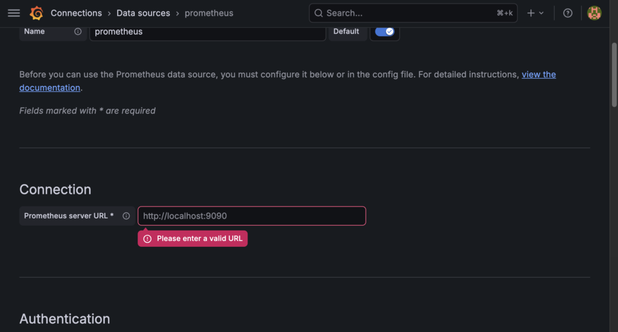Viewport: 618px width, 332px height.
Task: Select the prometheus breadcrumb item
Action: (x=209, y=13)
